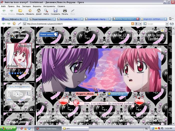Click the Жезл wand toolbar icon

73,12
